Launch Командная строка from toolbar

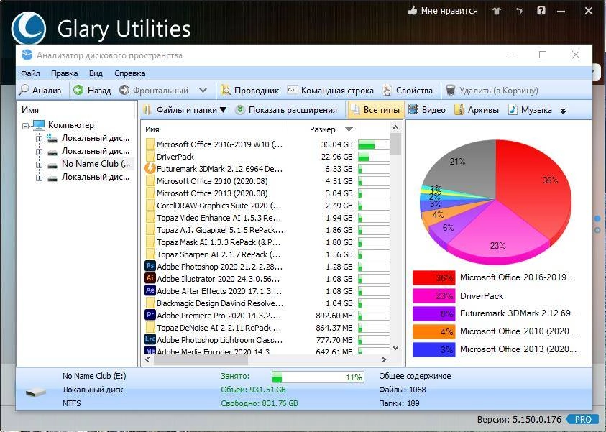pos(331,90)
